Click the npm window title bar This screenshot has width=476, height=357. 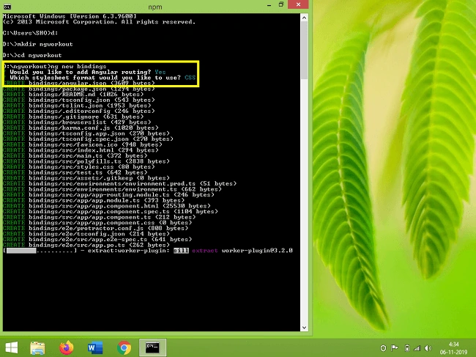coord(155,7)
